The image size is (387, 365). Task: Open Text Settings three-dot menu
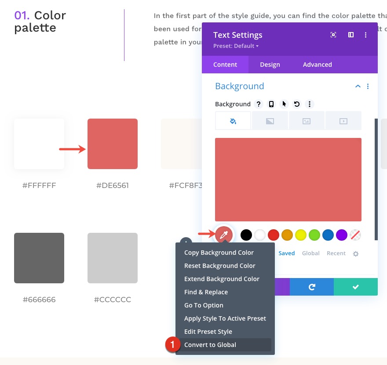365,35
